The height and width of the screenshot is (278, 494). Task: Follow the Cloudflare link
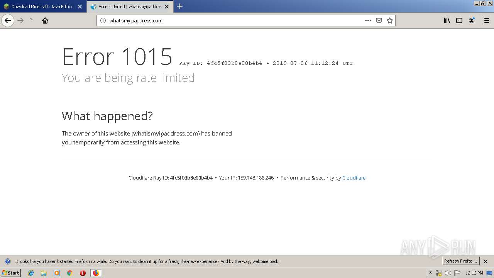pyautogui.click(x=354, y=178)
